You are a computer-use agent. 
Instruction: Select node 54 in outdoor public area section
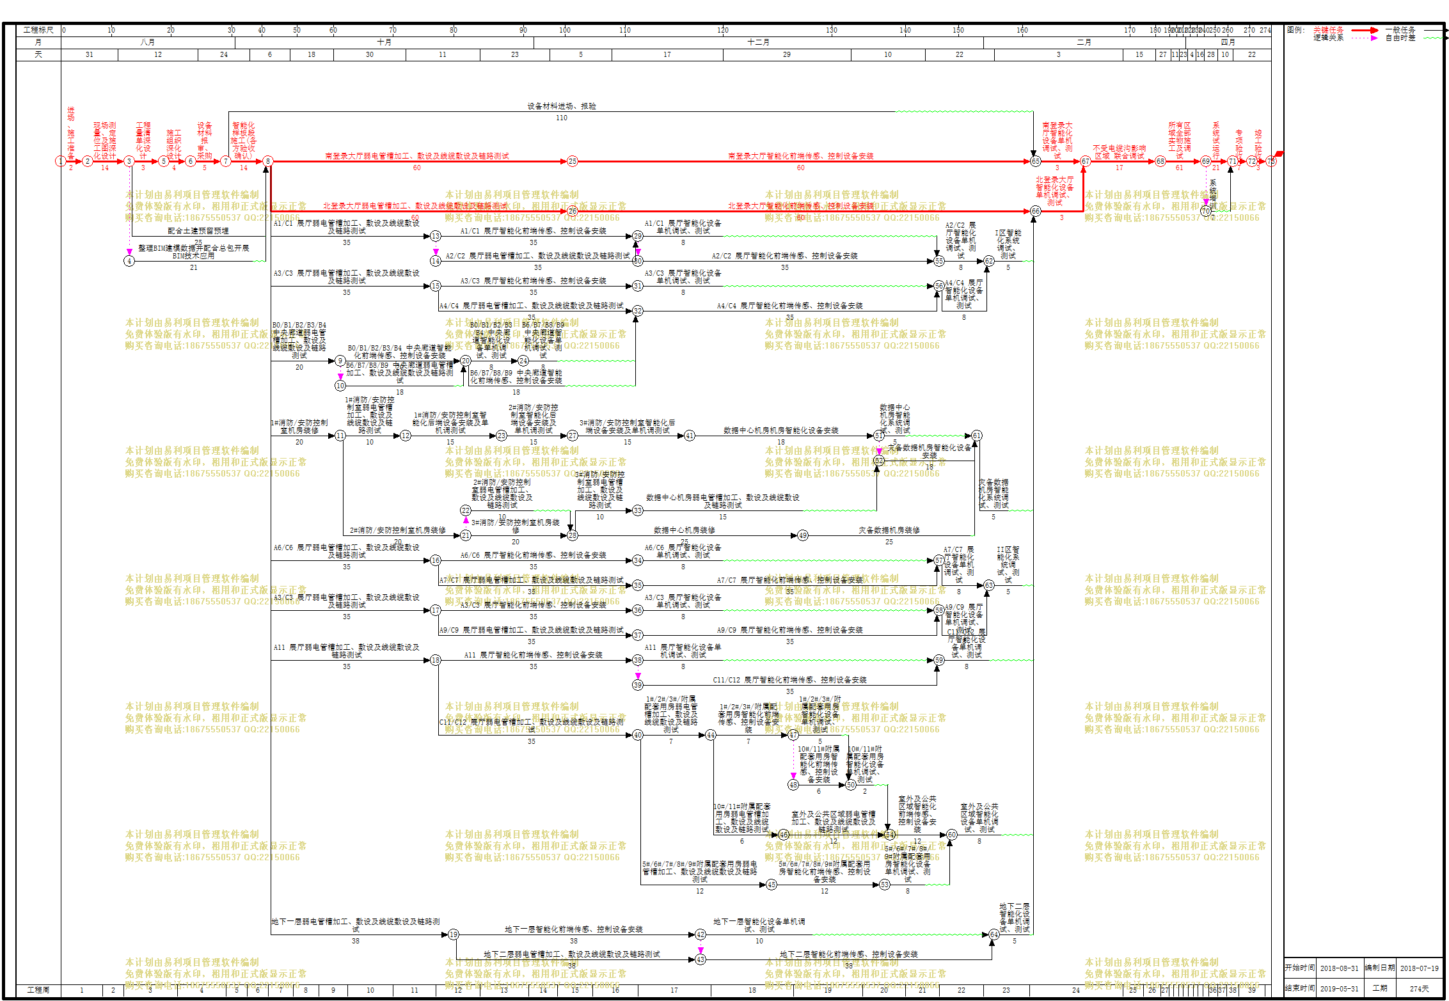[889, 835]
